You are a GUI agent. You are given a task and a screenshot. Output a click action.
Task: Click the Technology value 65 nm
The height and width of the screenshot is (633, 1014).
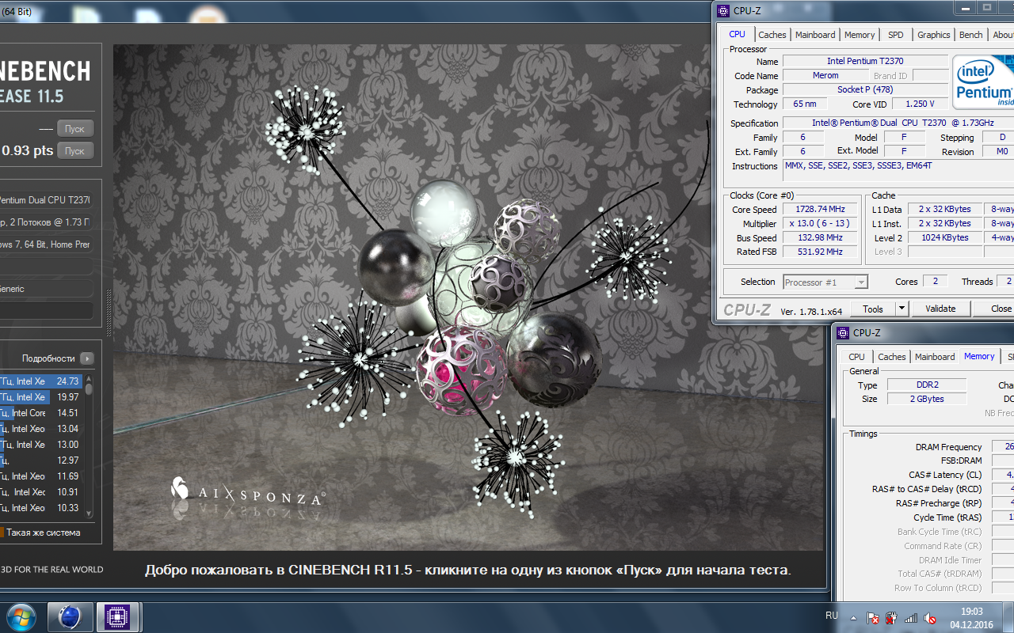point(805,104)
